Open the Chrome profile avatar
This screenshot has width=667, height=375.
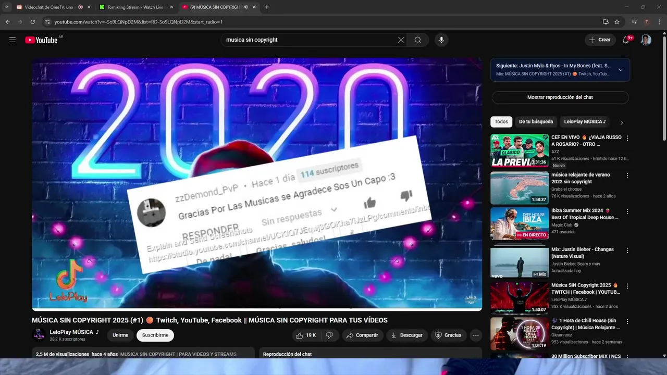pos(647,22)
